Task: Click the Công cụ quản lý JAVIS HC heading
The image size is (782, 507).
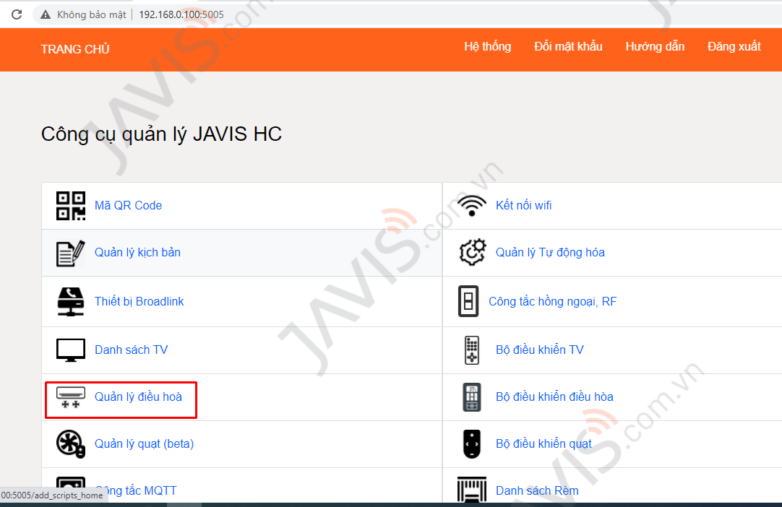Action: tap(162, 134)
